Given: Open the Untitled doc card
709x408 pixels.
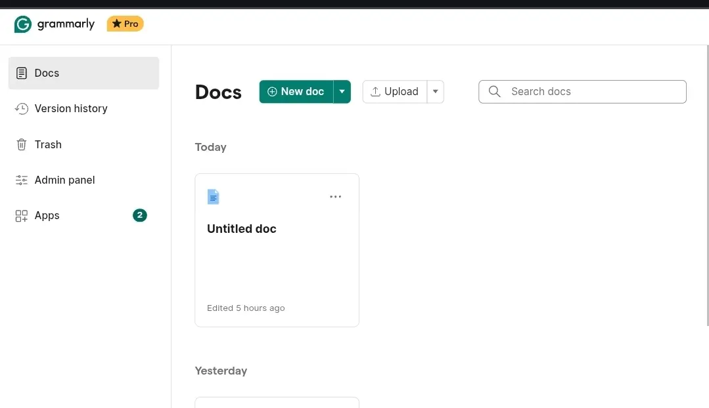Looking at the screenshot, I should tap(277, 250).
